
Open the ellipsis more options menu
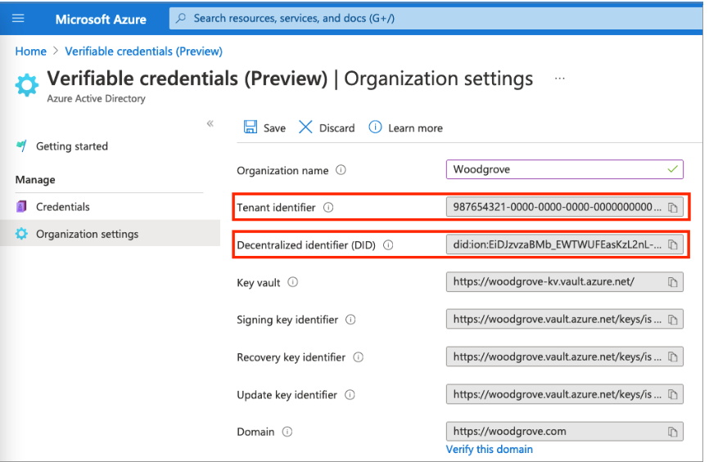(x=560, y=78)
